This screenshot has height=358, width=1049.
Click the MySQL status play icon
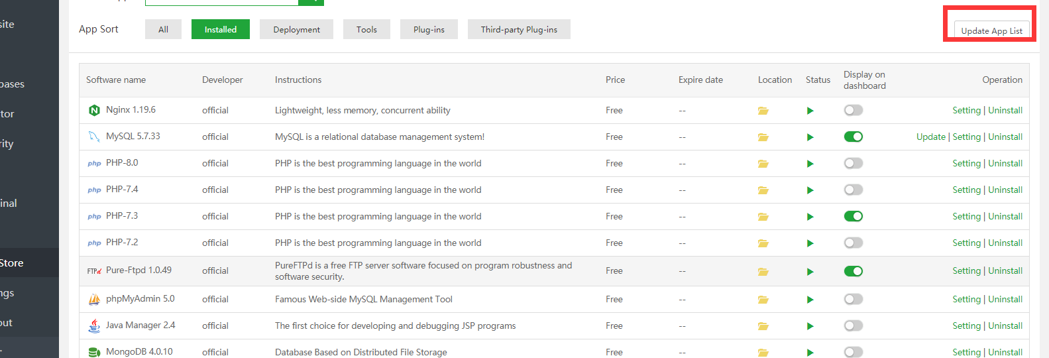click(810, 137)
